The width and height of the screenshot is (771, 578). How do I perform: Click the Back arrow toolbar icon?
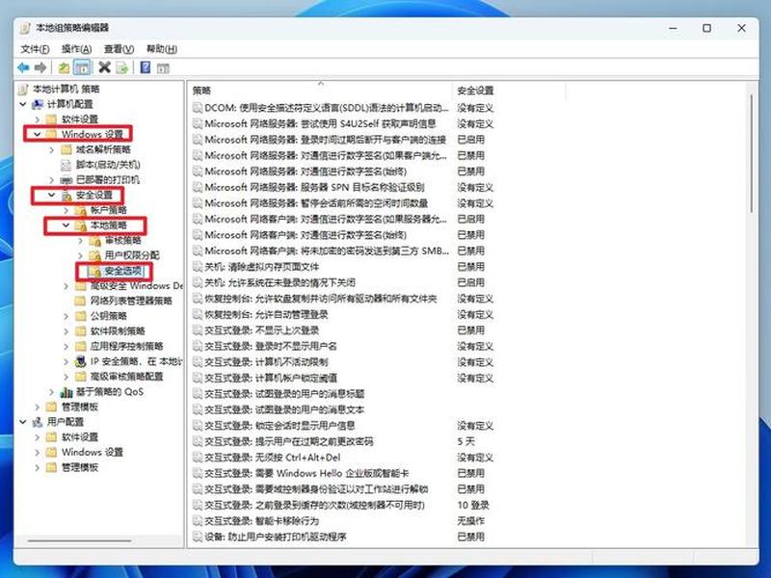pyautogui.click(x=23, y=67)
